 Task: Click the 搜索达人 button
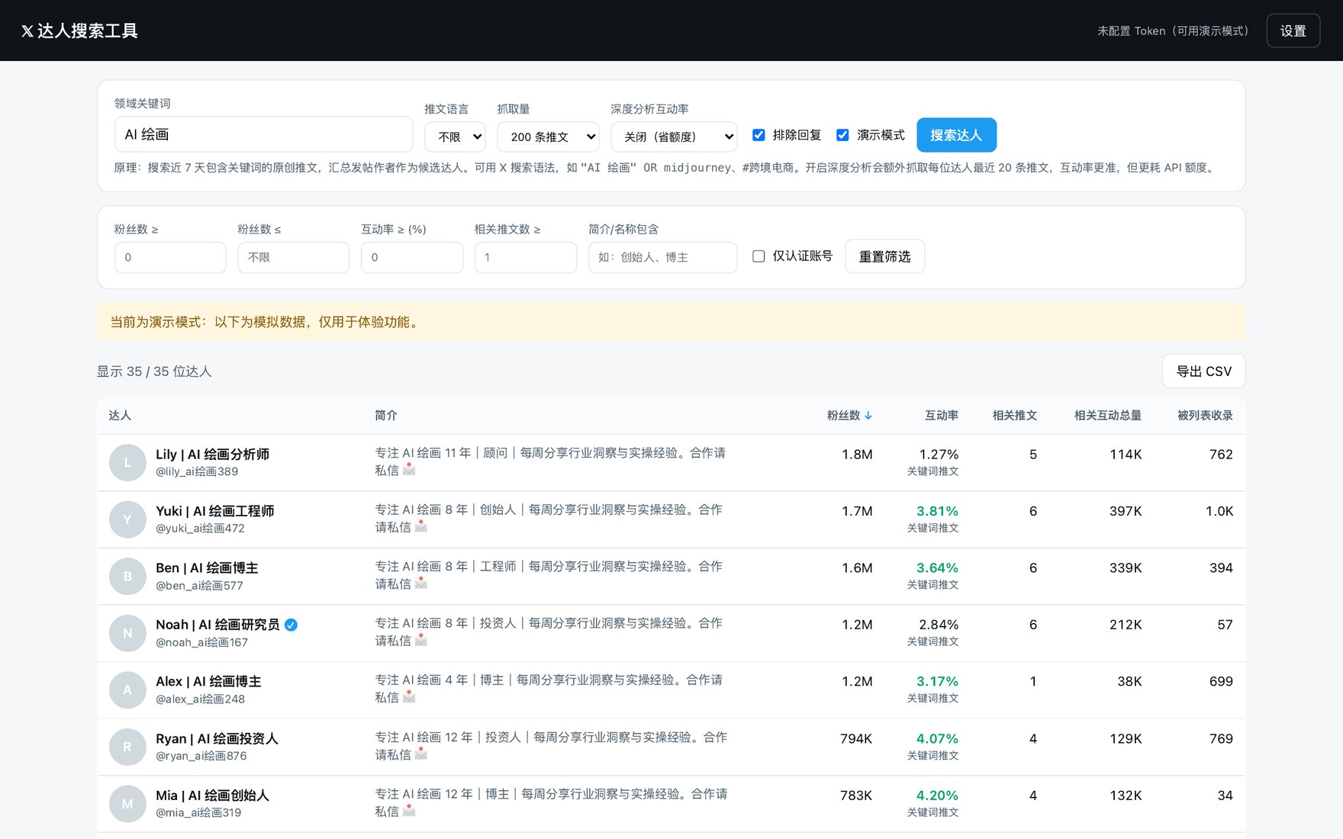pos(956,135)
